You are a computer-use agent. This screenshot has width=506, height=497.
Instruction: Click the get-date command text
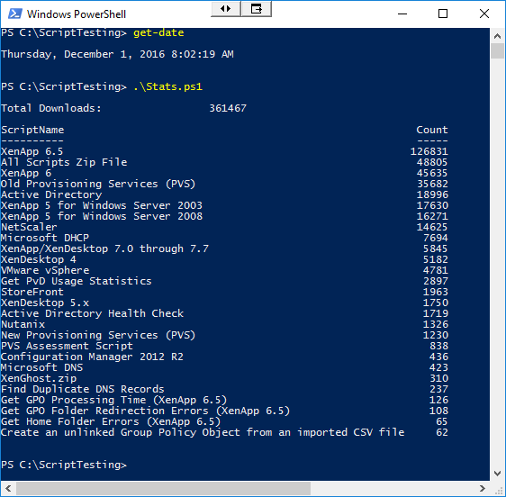click(x=158, y=33)
